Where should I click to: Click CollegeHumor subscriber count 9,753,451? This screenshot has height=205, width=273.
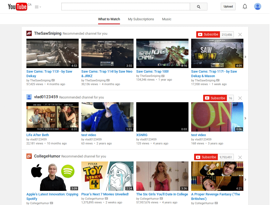tap(226, 157)
